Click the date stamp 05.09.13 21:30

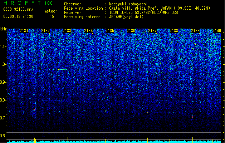tap(18, 16)
